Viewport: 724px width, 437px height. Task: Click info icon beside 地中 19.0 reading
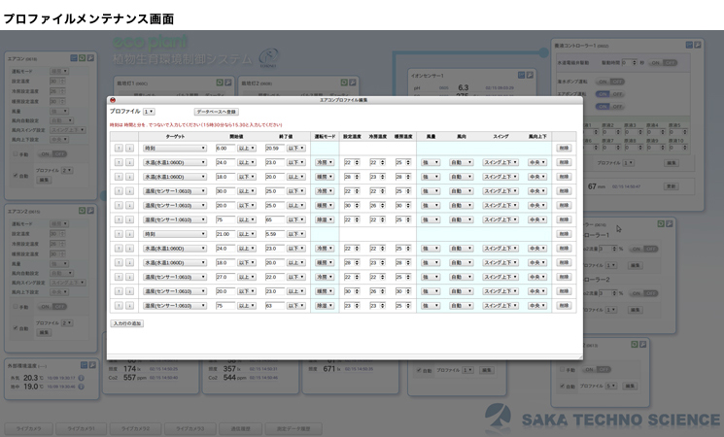click(82, 387)
